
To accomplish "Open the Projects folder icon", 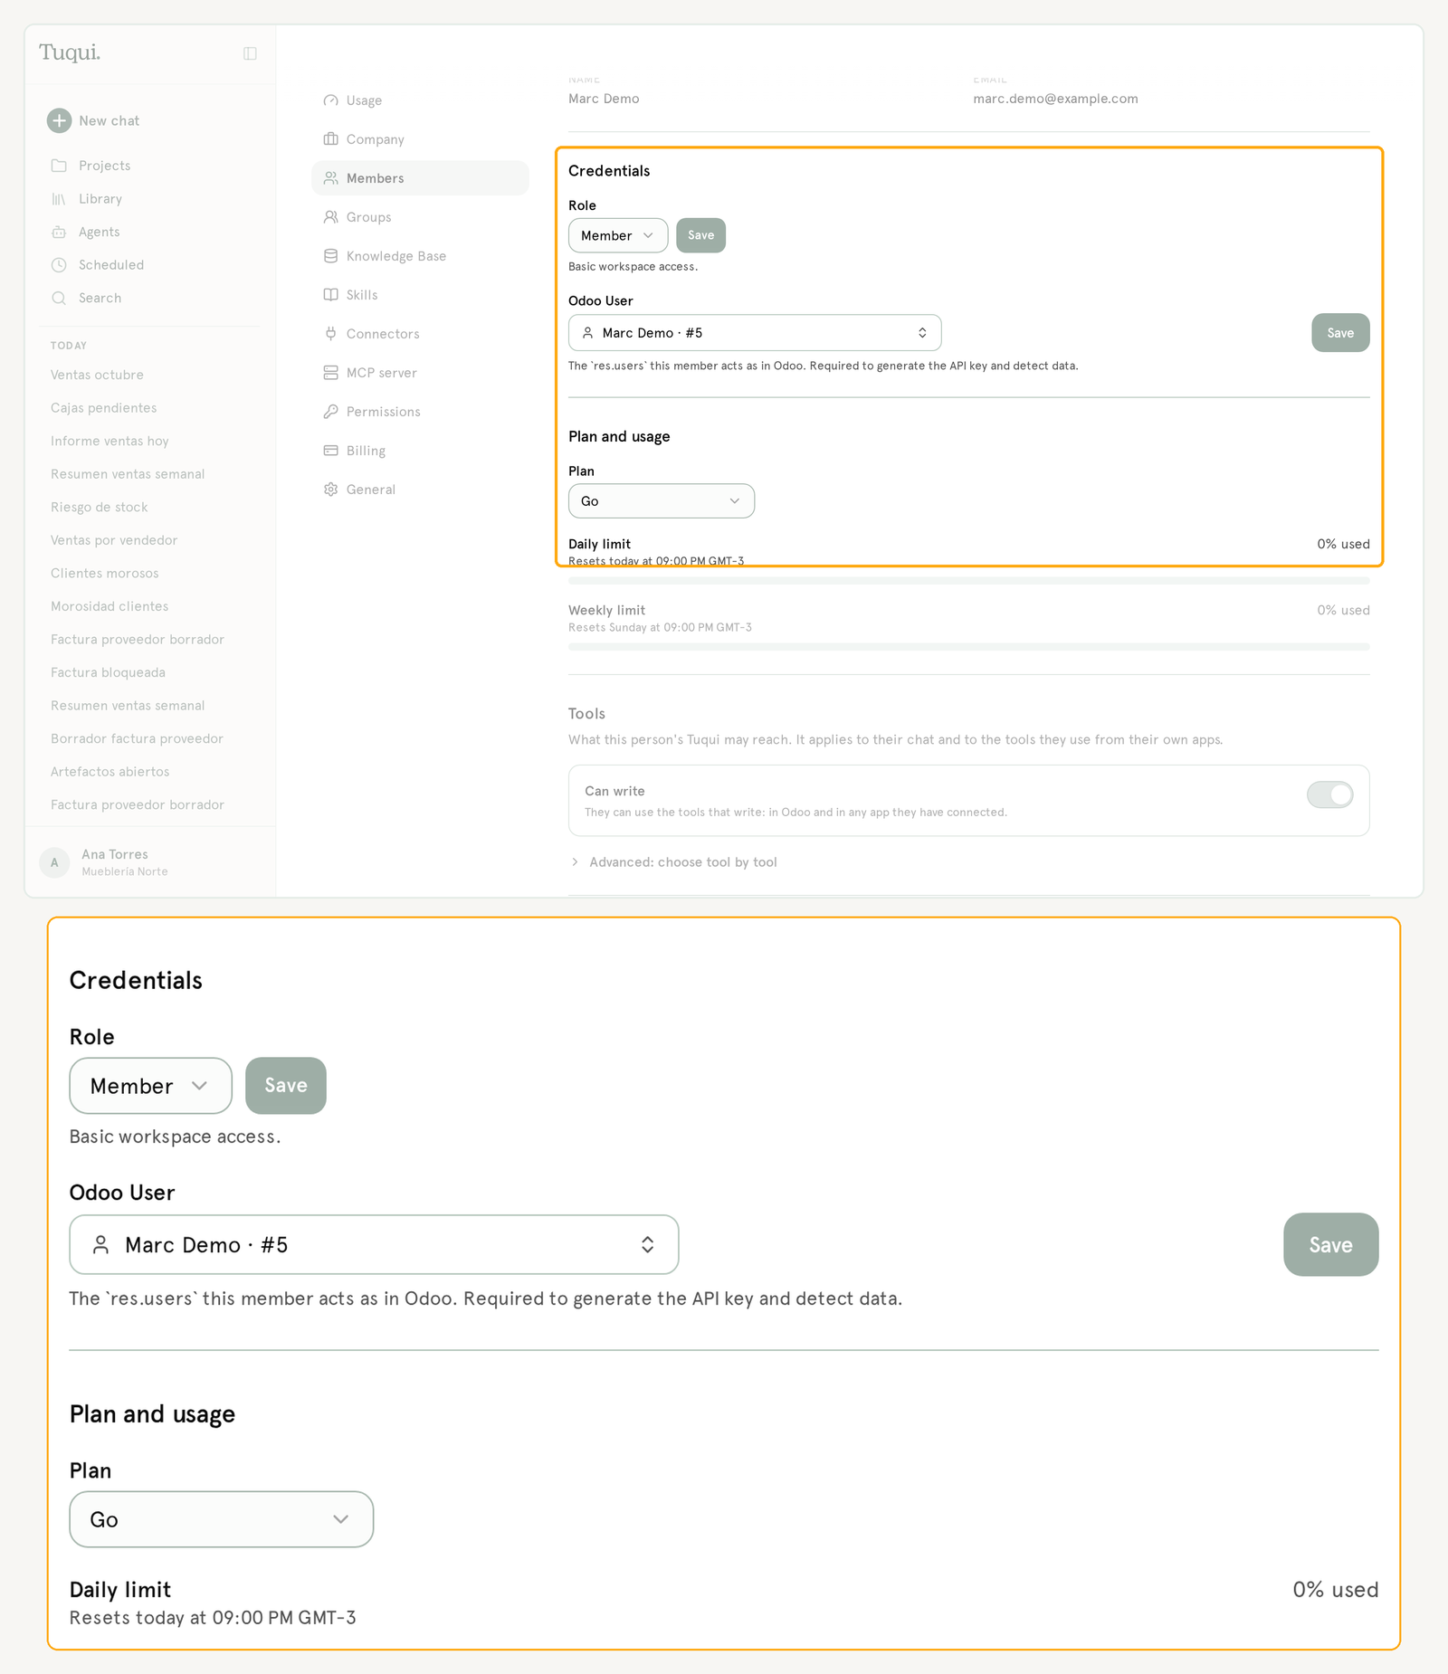I will tap(59, 166).
